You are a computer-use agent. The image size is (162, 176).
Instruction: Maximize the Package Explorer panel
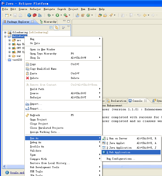[69, 21]
